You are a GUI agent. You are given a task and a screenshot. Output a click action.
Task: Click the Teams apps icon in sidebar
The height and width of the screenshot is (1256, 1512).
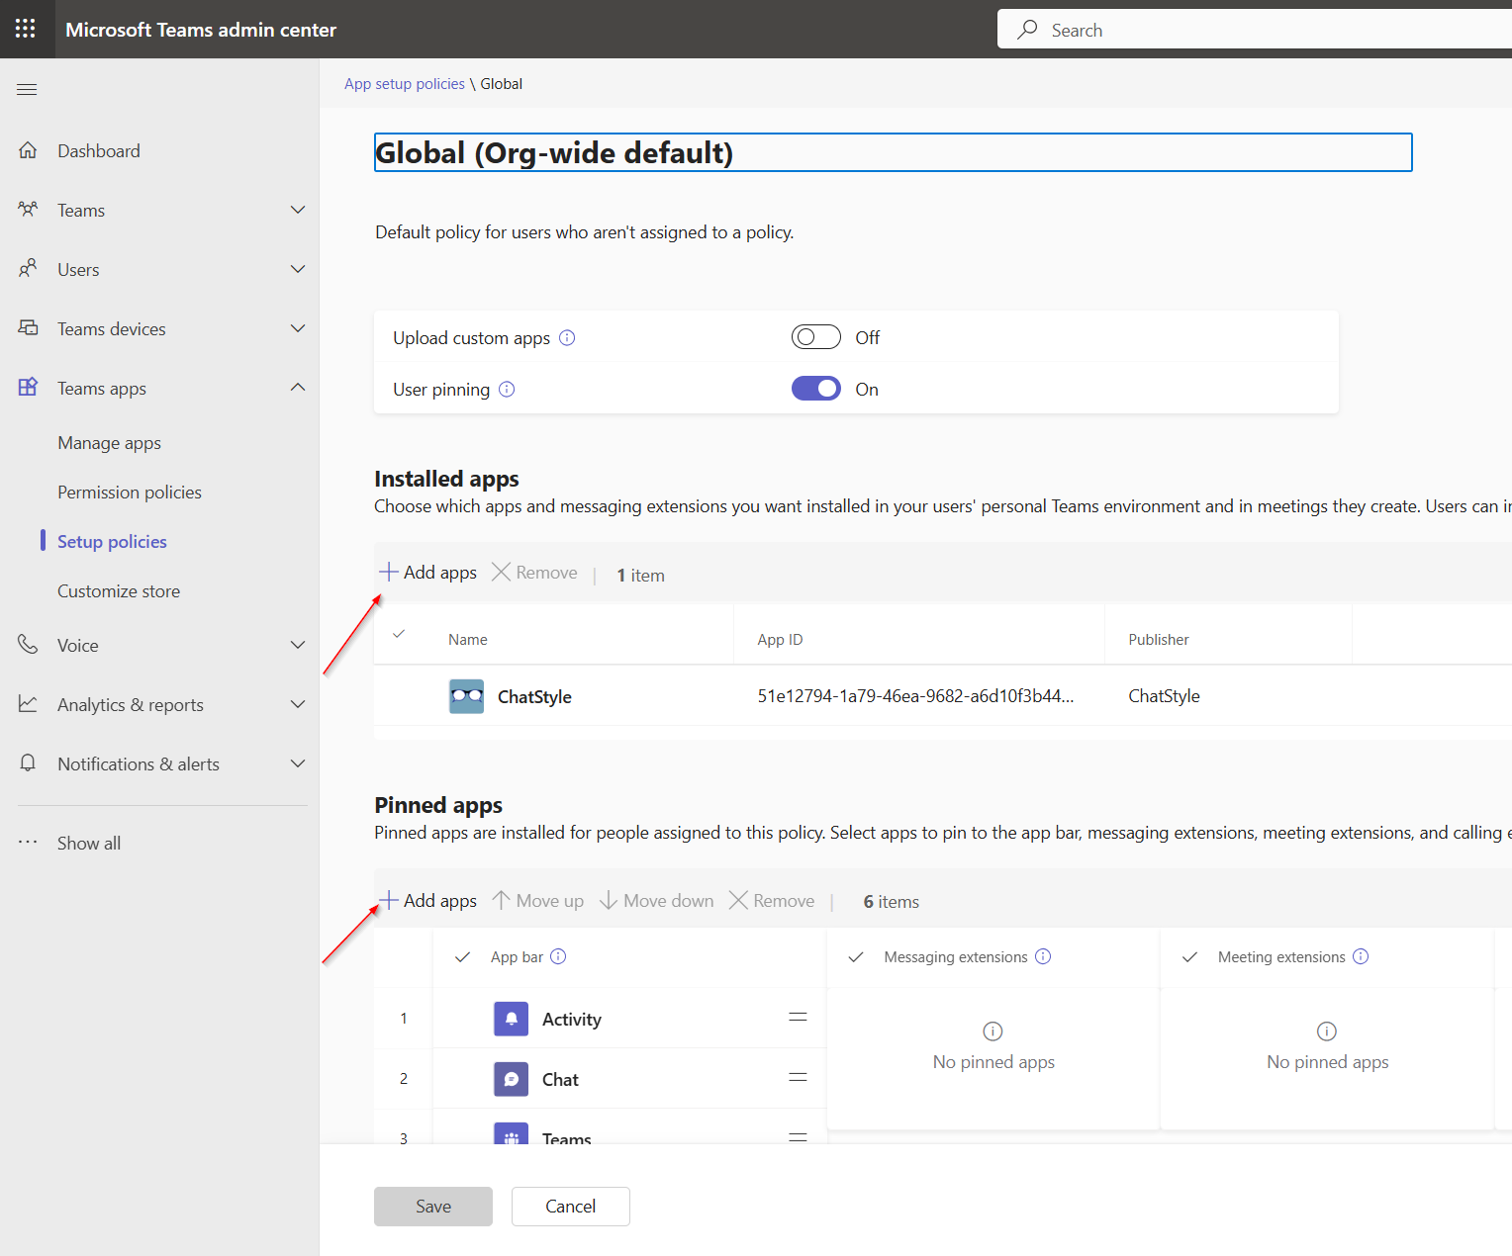tap(28, 388)
